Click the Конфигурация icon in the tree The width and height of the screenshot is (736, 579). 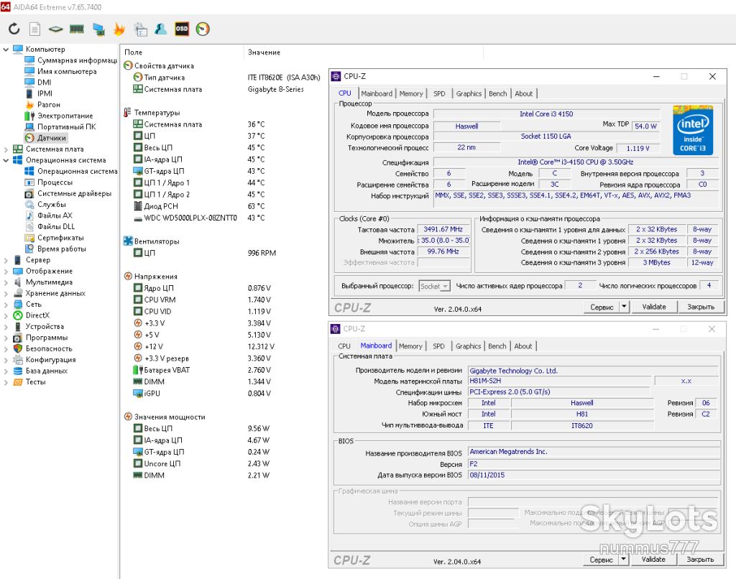pyautogui.click(x=18, y=360)
